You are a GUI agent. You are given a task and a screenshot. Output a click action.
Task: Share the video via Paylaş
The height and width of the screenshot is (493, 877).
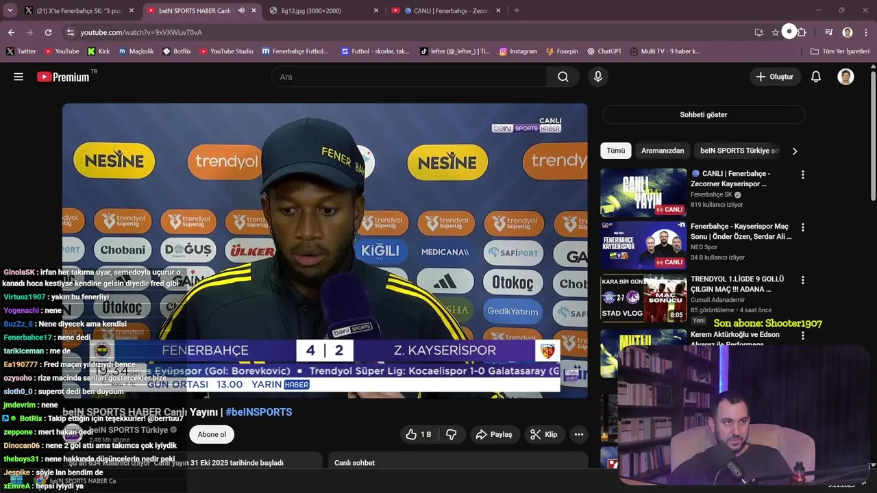pyautogui.click(x=494, y=434)
